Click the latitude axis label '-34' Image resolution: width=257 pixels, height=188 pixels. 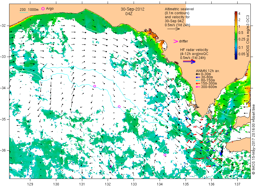3,88
